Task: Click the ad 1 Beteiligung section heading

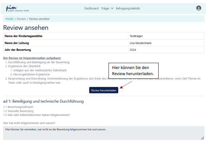Action: pyautogui.click(x=43, y=101)
